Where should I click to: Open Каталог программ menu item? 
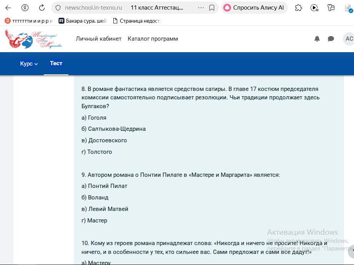point(153,39)
